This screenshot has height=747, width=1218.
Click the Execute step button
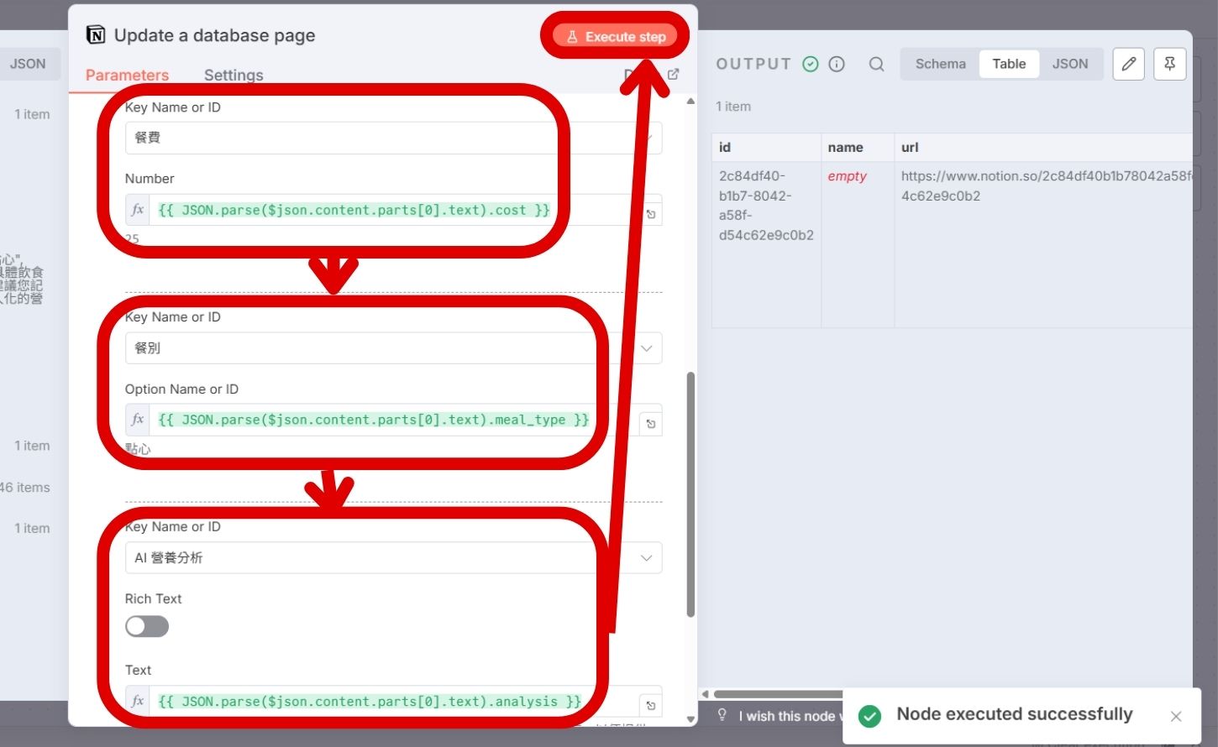(616, 36)
